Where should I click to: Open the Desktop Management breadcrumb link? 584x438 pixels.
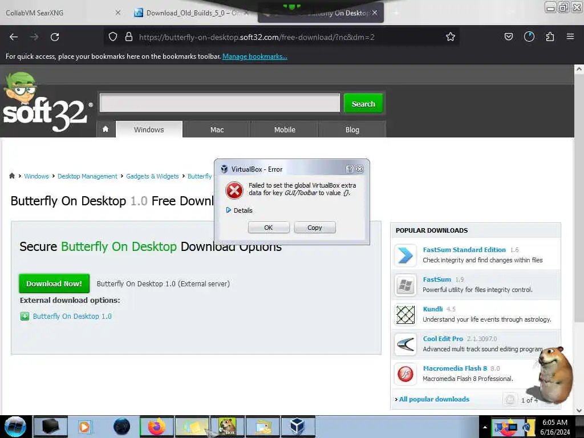point(87,176)
